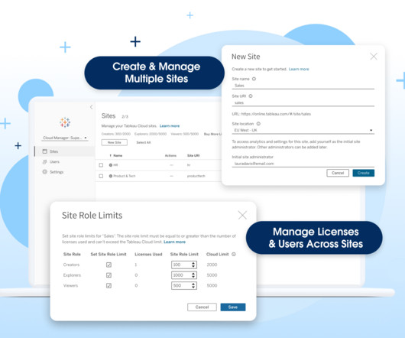Click the Cloud Limit info icon
Image resolution: width=405 pixels, height=338 pixels.
click(234, 255)
